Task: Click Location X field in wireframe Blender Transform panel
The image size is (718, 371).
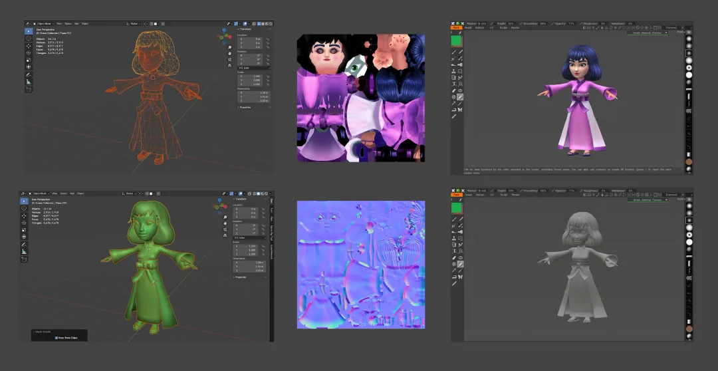Action: point(249,39)
